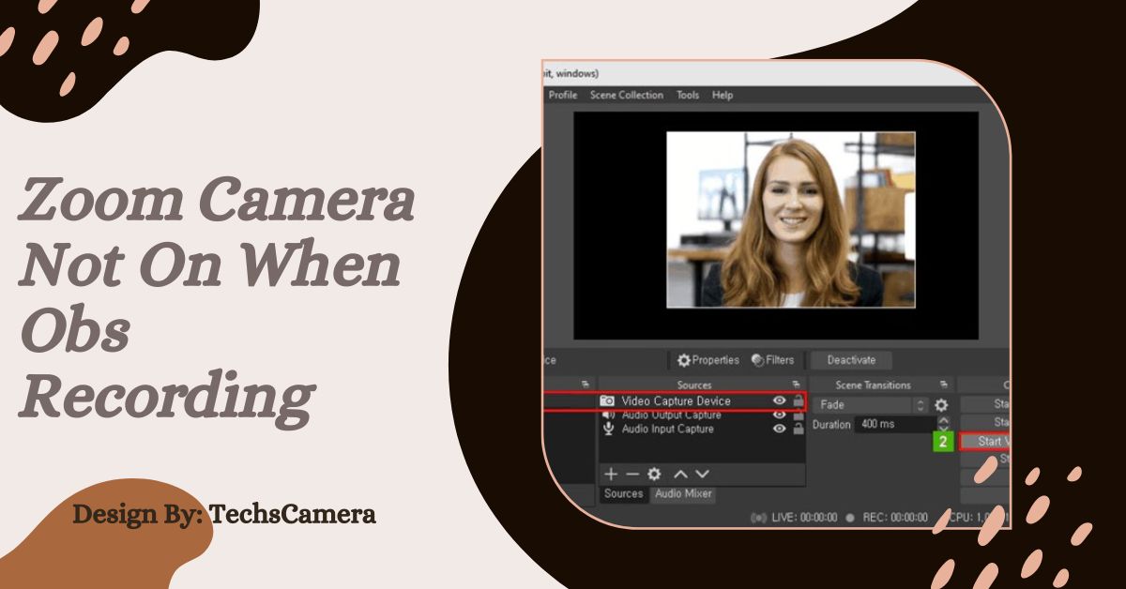Screen dimensions: 1126x589
Task: Select the Video Capture Device row text
Action: tap(676, 400)
